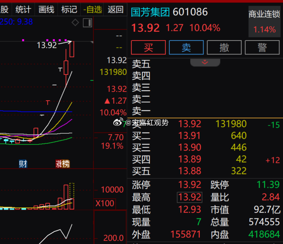
Task: Click the 买五 bid price 13.88
Action: tap(190, 171)
